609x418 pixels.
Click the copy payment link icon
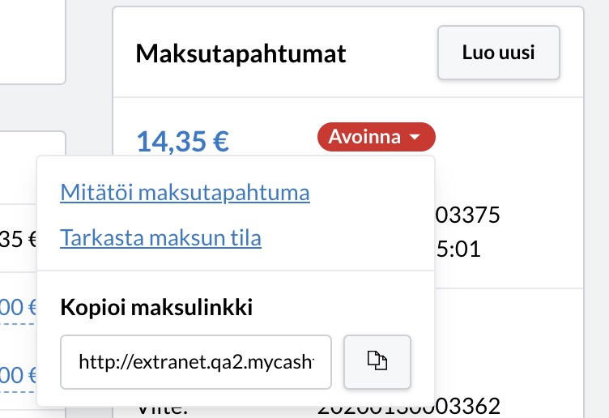(377, 361)
